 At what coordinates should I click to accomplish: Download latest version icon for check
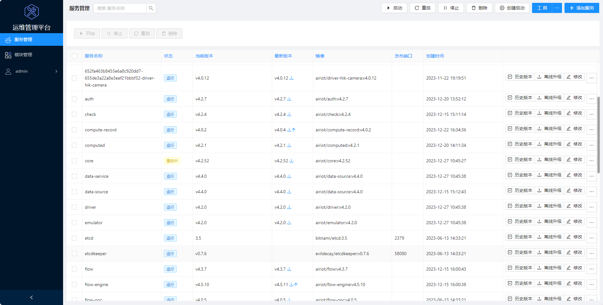pyautogui.click(x=289, y=114)
